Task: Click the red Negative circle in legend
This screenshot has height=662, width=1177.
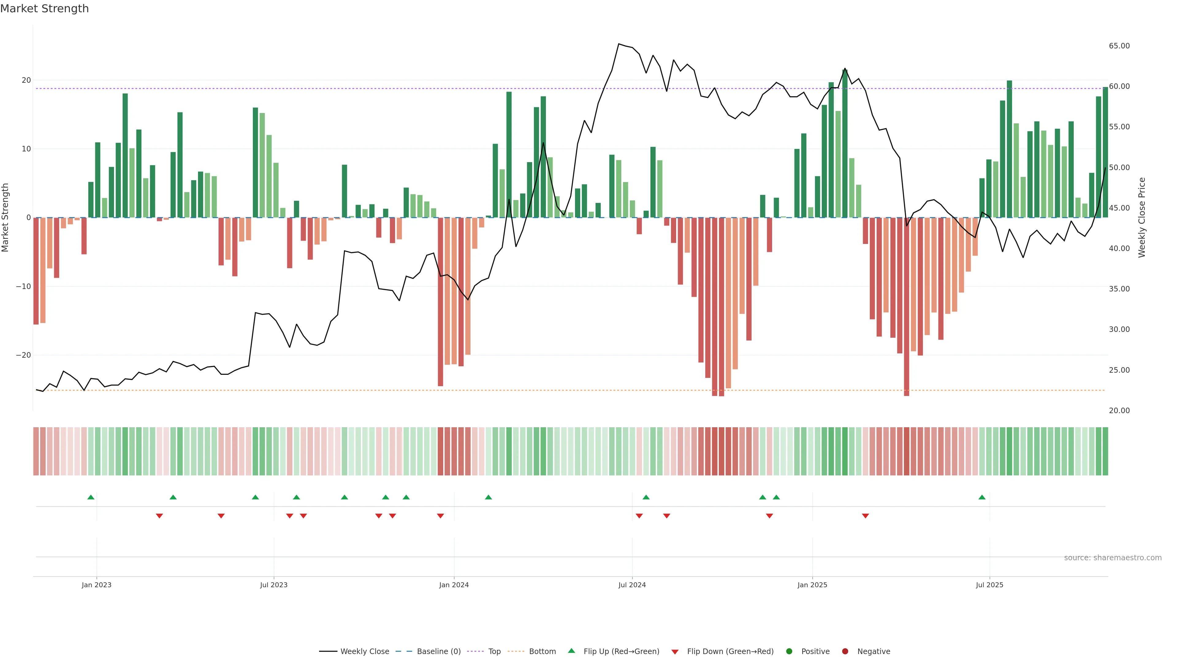Action: click(845, 652)
